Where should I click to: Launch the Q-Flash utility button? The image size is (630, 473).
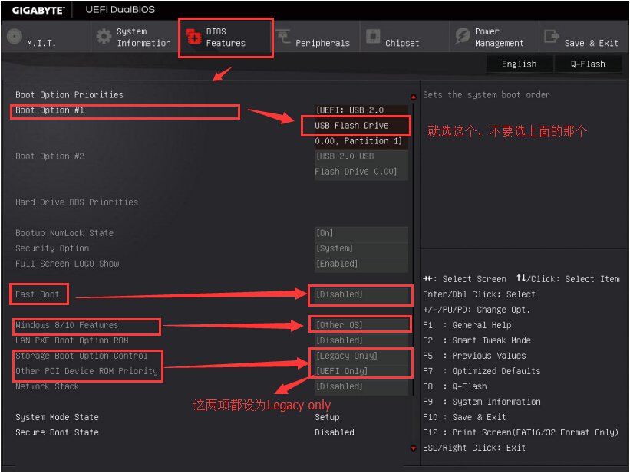pyautogui.click(x=588, y=64)
